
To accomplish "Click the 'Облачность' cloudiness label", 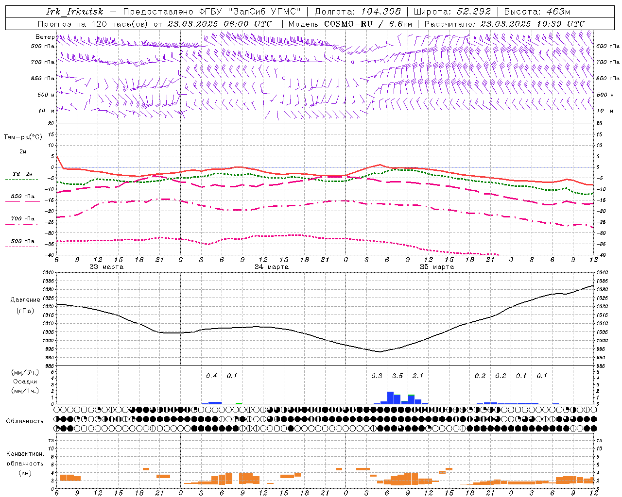I will (x=25, y=421).
